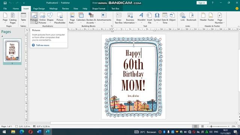Open Page Parts gallery
Viewport: 240px width, 135px height.
tap(72, 18)
